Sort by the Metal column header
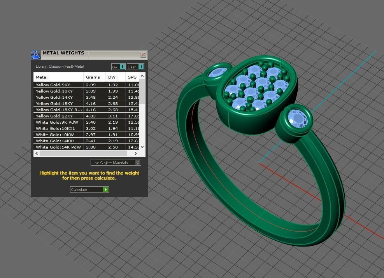384x278 pixels. coord(58,77)
